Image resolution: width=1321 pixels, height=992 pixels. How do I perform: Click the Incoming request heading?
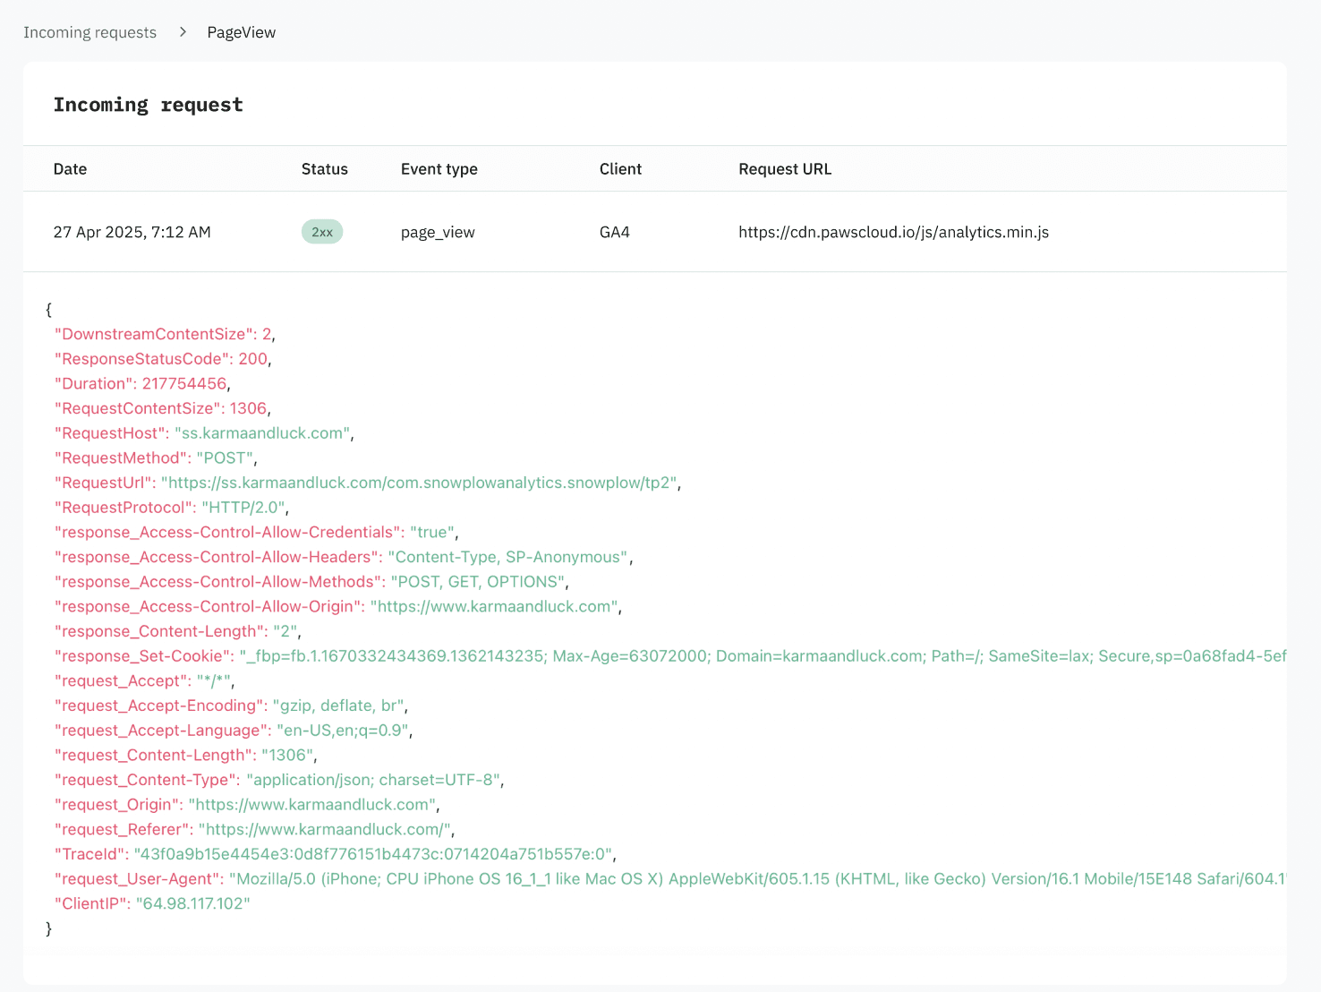(x=148, y=105)
